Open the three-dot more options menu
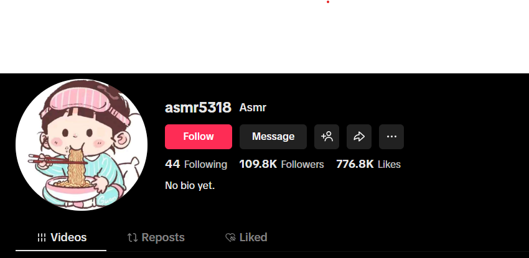This screenshot has height=258, width=529. coord(391,137)
